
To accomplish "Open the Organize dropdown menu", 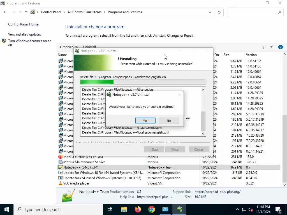I will click(68, 47).
